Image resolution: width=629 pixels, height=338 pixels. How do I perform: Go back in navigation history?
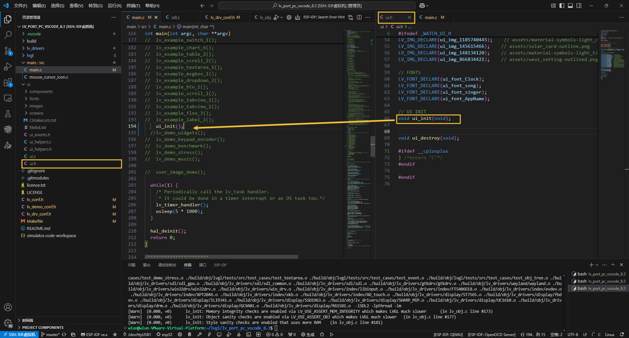coord(202,6)
